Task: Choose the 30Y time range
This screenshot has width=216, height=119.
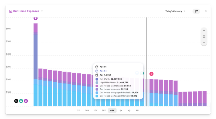Action: click(104, 110)
